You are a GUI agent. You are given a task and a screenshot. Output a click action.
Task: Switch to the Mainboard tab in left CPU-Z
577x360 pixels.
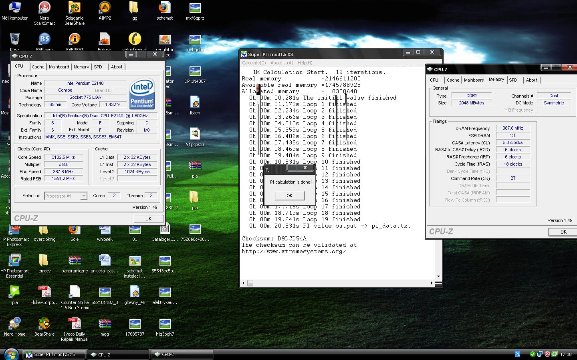pos(59,67)
